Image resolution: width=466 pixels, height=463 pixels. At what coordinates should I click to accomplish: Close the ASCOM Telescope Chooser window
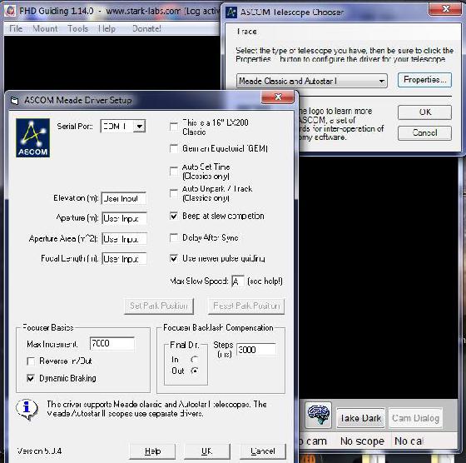point(445,9)
